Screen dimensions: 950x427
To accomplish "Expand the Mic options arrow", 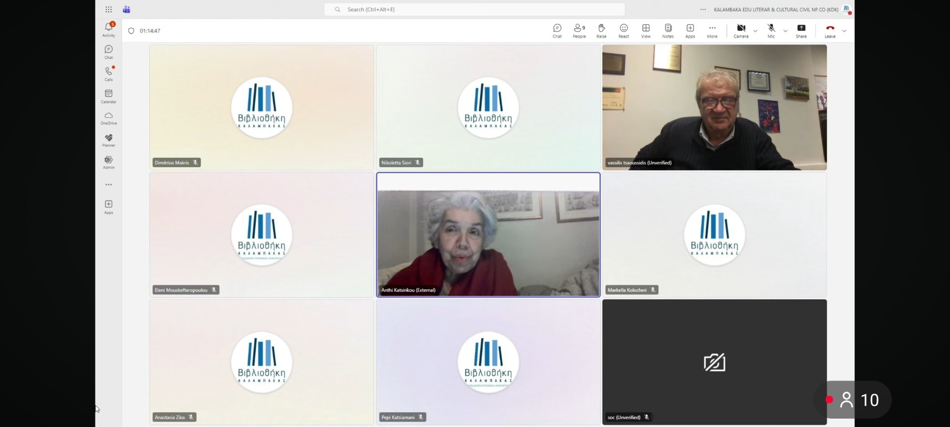I will pos(785,31).
